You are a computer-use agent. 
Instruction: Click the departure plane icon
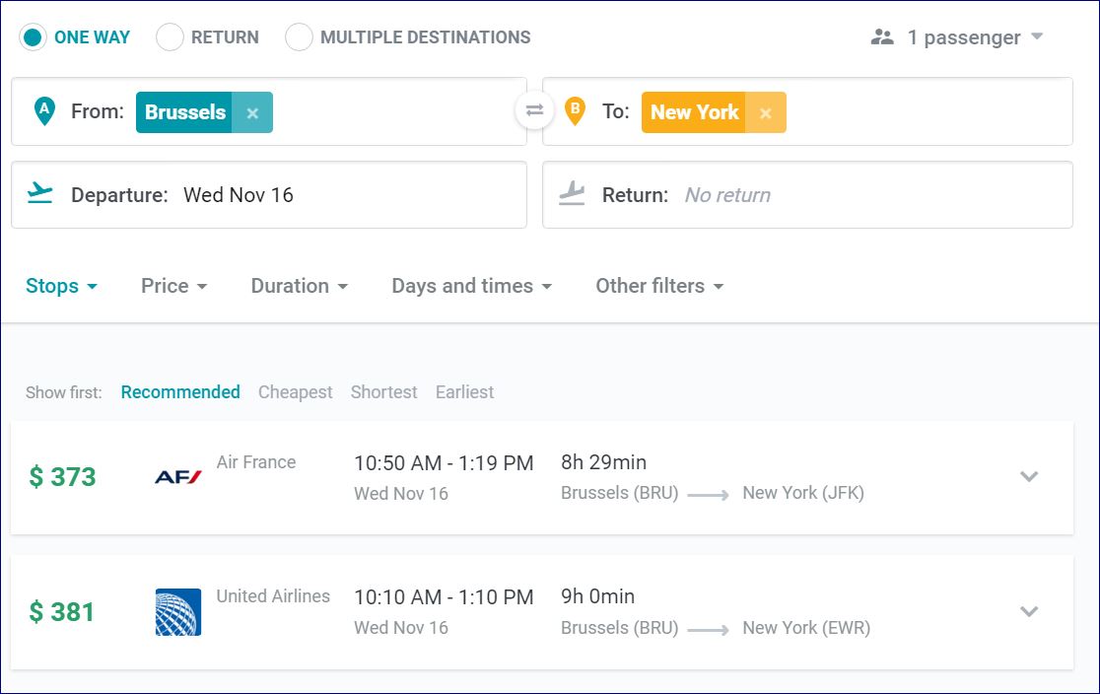coord(40,193)
